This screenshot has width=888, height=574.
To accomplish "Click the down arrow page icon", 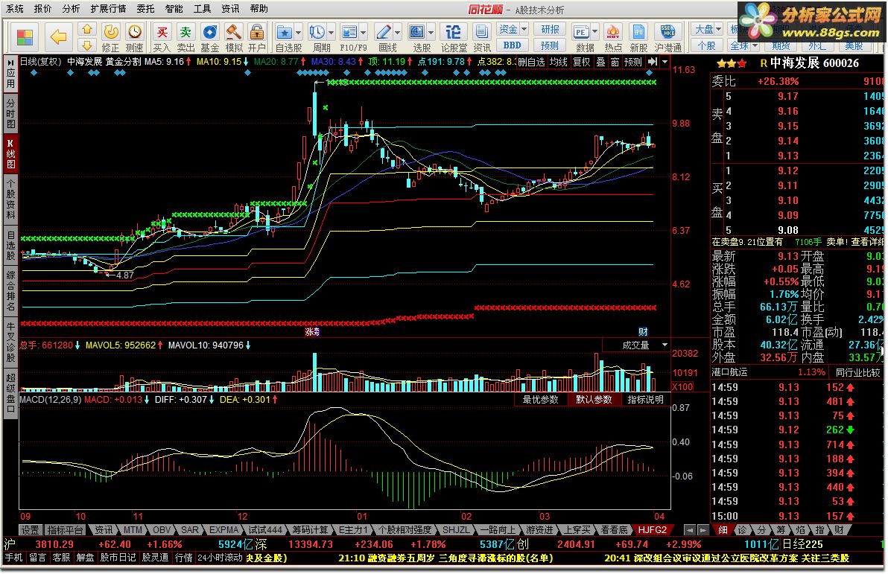I will pos(86,45).
